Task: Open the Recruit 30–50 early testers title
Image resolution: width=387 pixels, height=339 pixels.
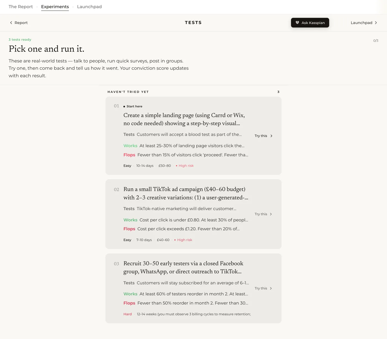Action: tap(183, 268)
